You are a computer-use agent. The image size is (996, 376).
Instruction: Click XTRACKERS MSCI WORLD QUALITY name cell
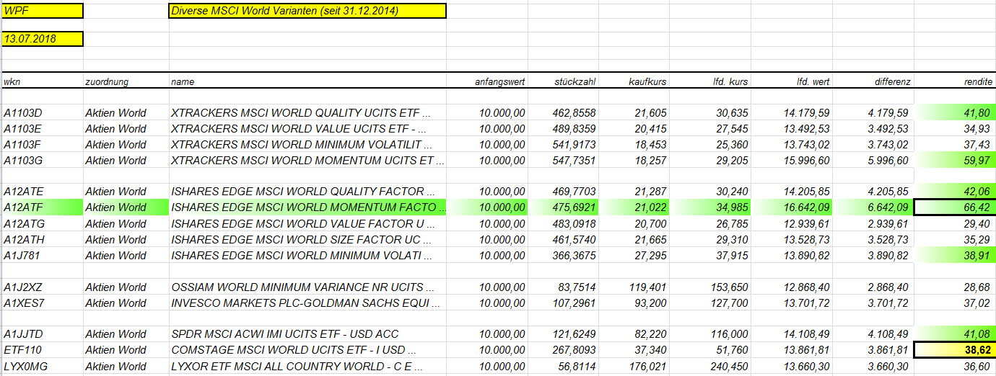tap(307, 113)
